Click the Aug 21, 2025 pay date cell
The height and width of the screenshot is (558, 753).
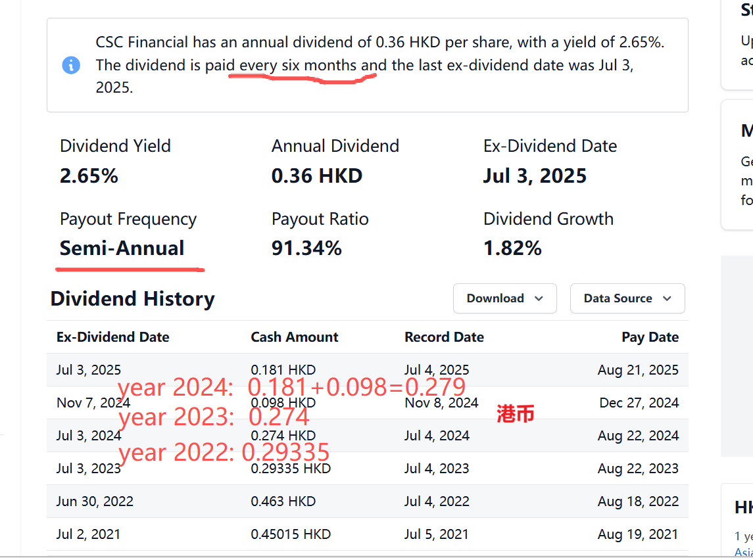tap(637, 370)
